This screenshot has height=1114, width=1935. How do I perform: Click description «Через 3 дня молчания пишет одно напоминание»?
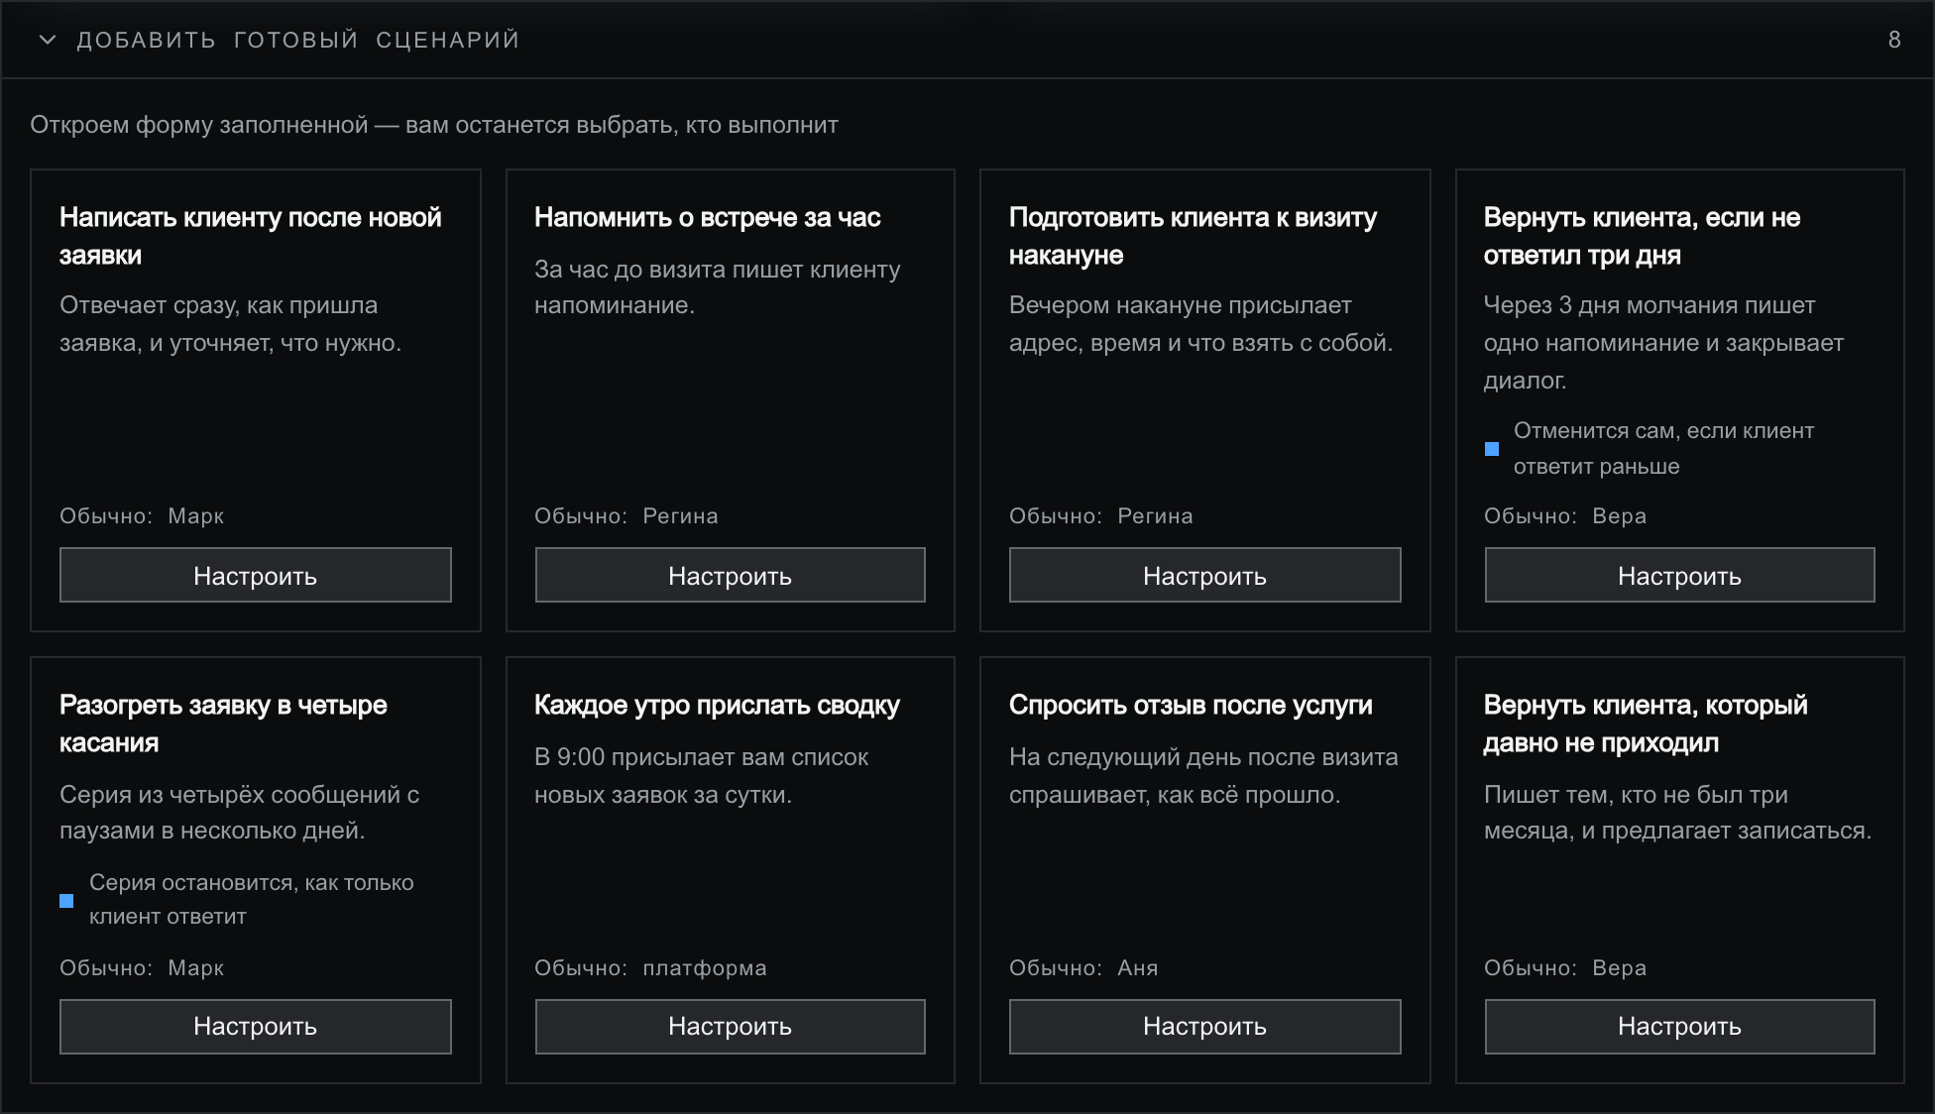pyautogui.click(x=1663, y=343)
